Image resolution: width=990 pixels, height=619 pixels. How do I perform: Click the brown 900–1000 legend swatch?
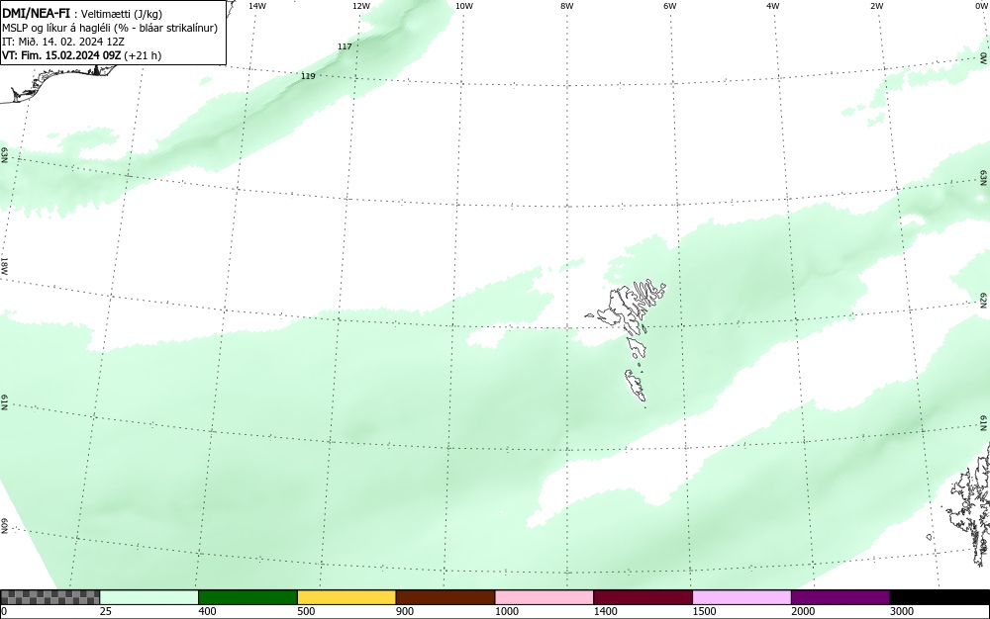tap(445, 597)
